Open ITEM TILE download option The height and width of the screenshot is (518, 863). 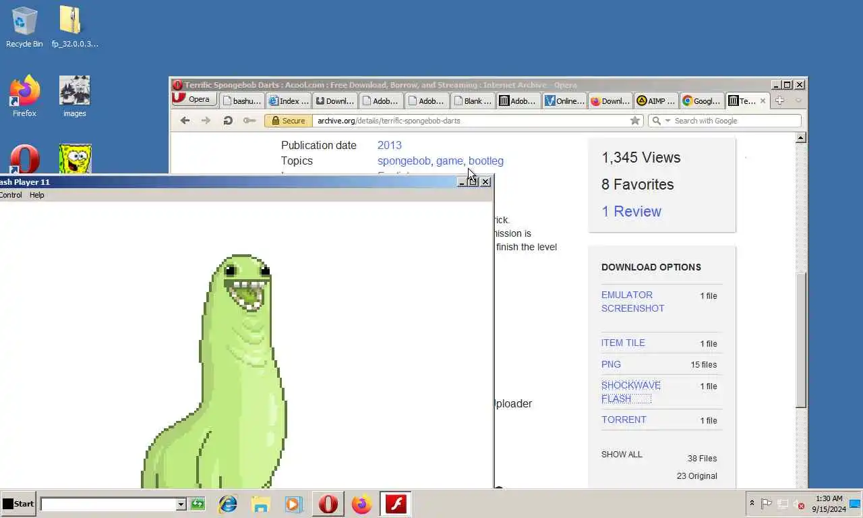[x=623, y=343]
